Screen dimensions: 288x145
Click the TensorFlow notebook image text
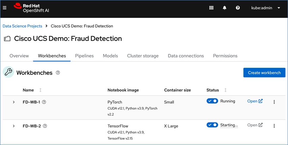(x=118, y=126)
